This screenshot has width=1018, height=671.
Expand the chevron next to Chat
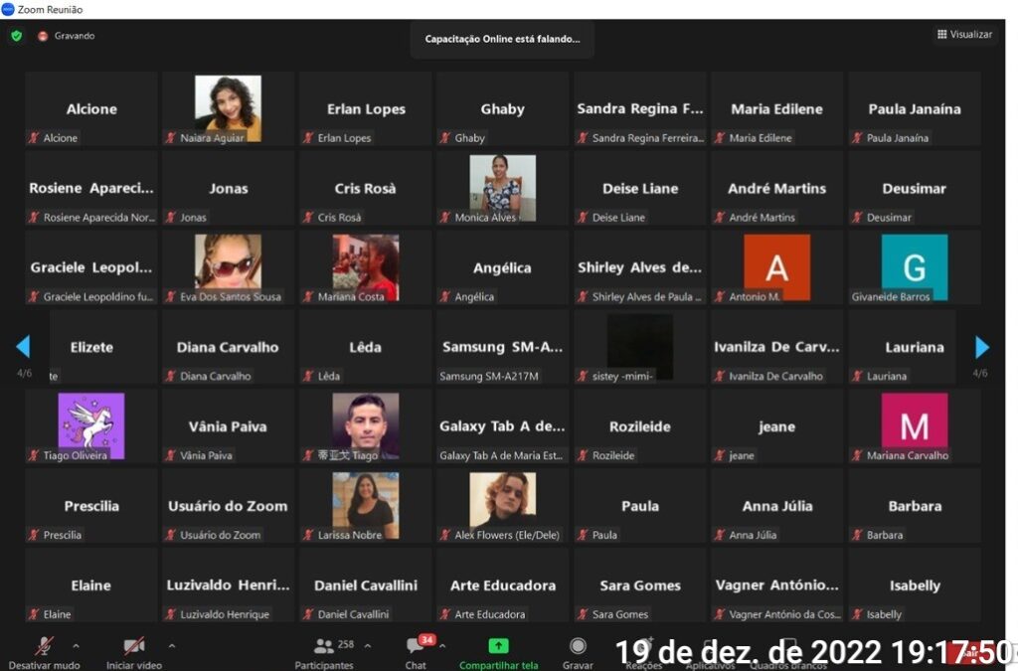coord(443,645)
